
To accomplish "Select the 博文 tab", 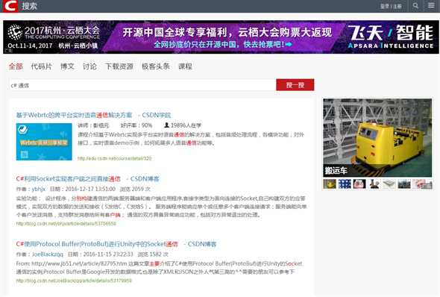I will [67, 66].
